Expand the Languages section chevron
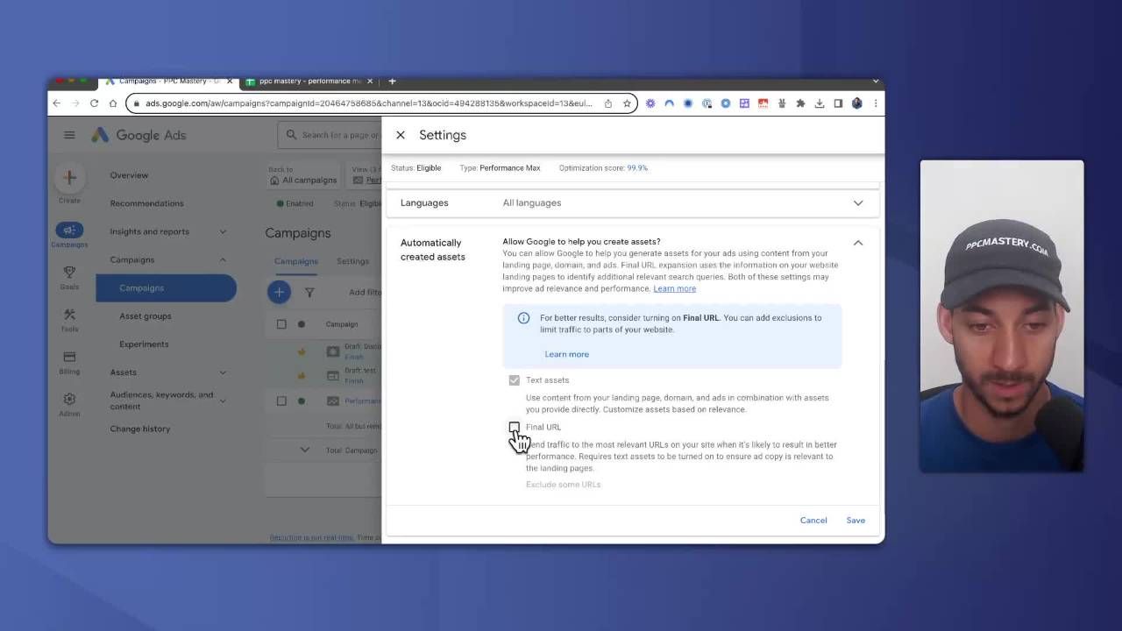The height and width of the screenshot is (631, 1122). (x=858, y=203)
